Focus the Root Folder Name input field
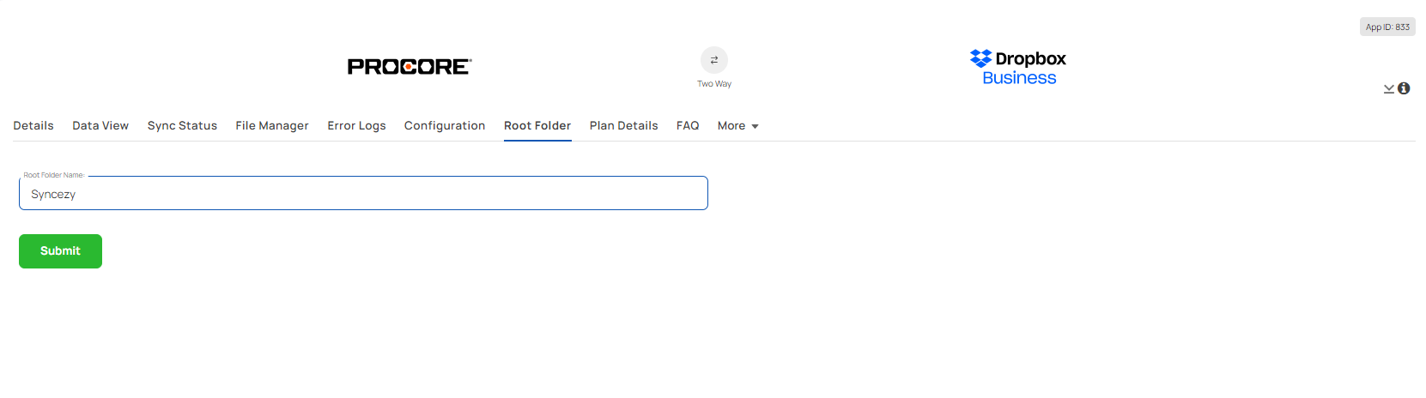1426x398 pixels. 363,194
